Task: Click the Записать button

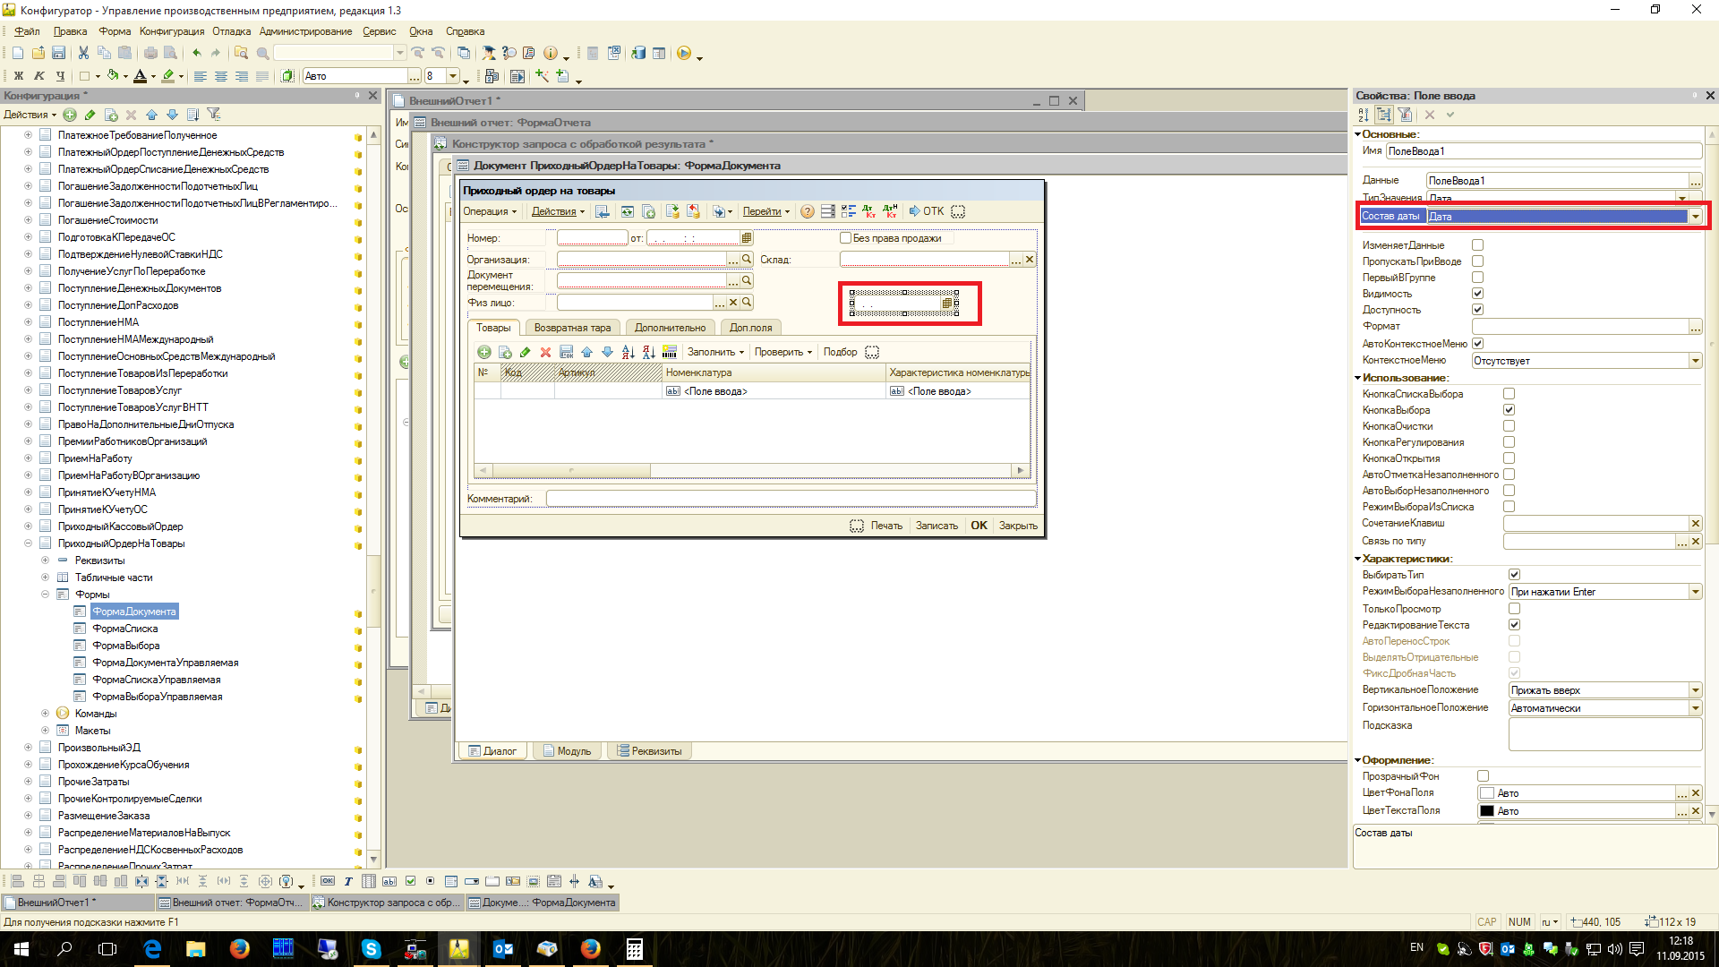Action: 936,526
